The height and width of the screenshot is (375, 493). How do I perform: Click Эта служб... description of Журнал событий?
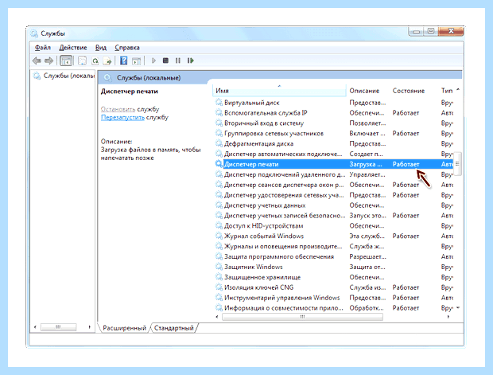click(367, 236)
